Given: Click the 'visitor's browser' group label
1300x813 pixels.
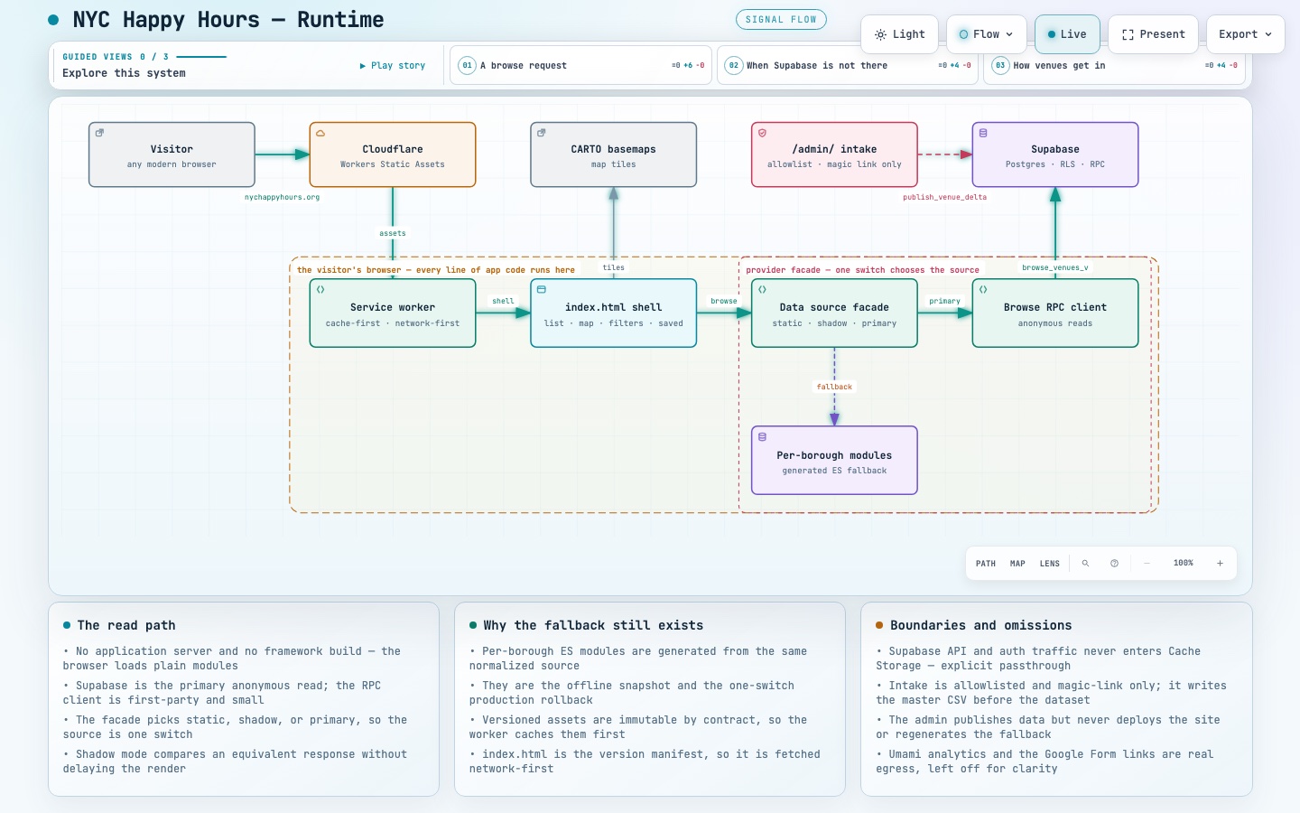Looking at the screenshot, I should pyautogui.click(x=436, y=270).
